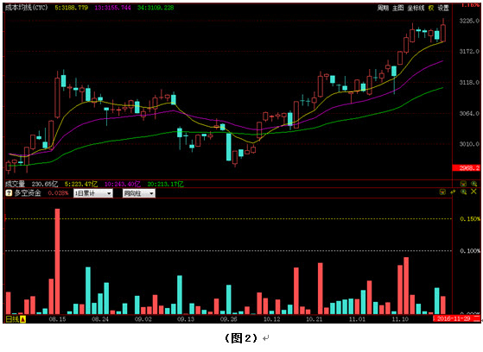Click the save panel icon in 多空资金 header
Viewport: 483px width, 352px height.
[442, 192]
